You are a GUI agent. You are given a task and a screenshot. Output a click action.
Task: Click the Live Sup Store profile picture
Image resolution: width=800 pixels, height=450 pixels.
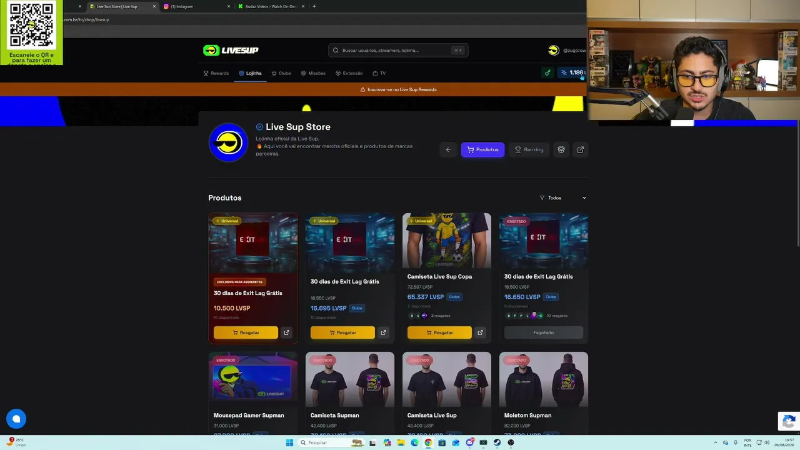(x=228, y=142)
